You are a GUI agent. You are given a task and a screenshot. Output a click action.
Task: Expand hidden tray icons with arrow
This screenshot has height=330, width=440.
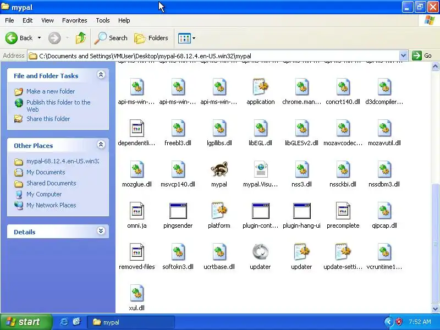click(389, 322)
